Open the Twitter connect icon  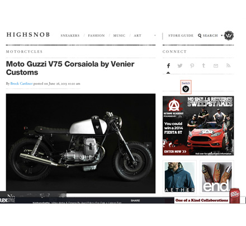pyautogui.click(x=180, y=65)
